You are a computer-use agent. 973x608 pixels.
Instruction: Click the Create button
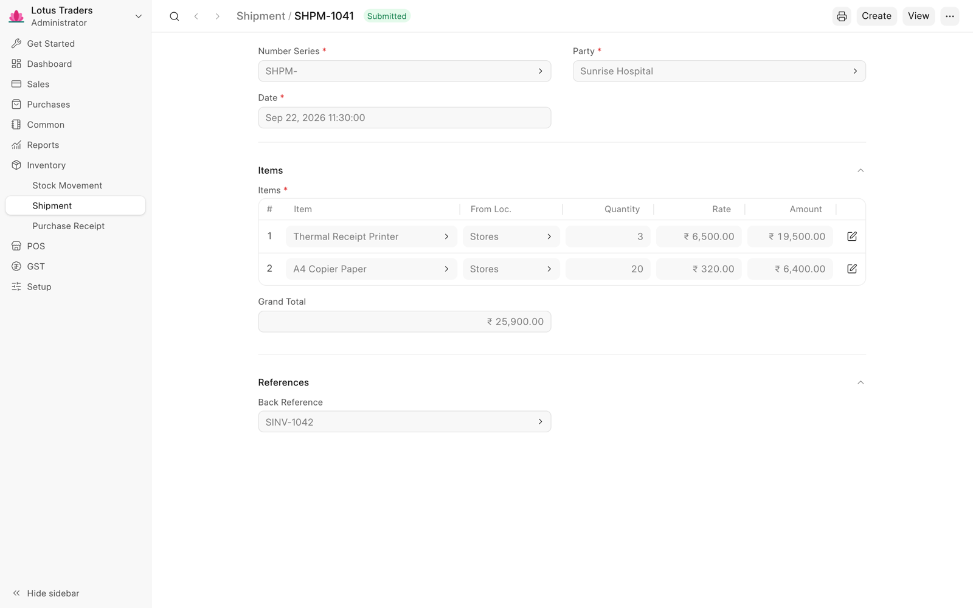click(876, 16)
